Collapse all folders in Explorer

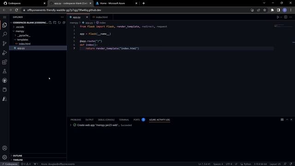click(64, 23)
